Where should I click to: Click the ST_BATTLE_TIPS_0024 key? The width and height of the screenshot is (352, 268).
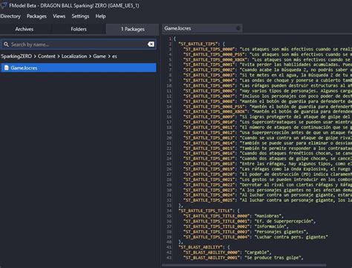209,195
